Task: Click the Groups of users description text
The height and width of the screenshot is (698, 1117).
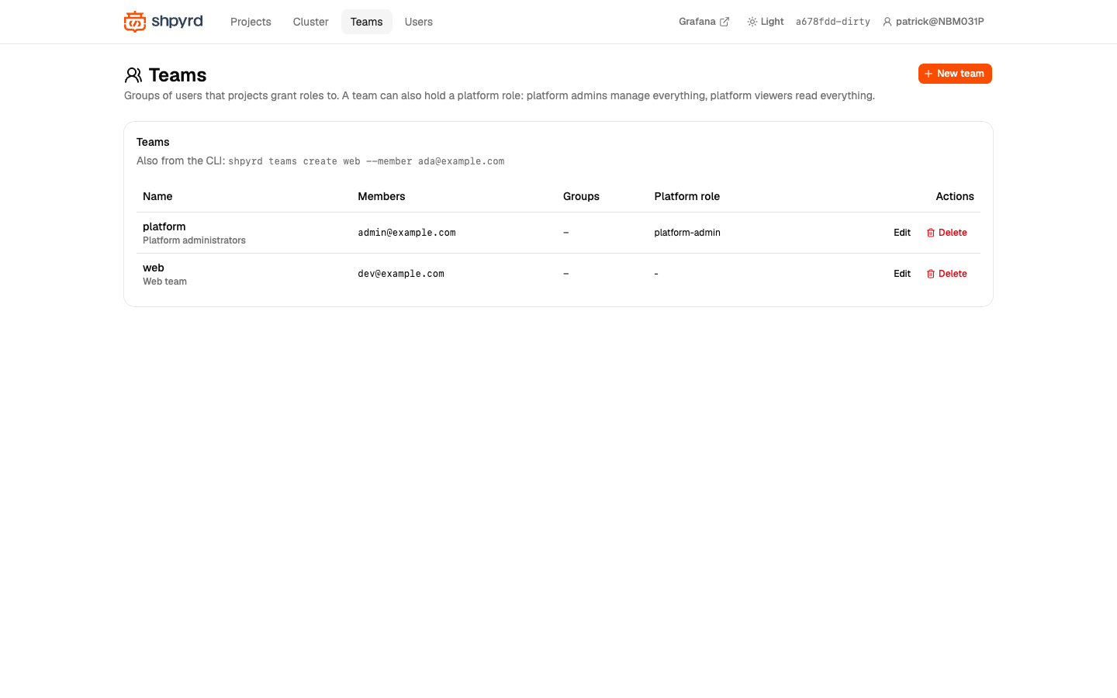Action: (500, 95)
